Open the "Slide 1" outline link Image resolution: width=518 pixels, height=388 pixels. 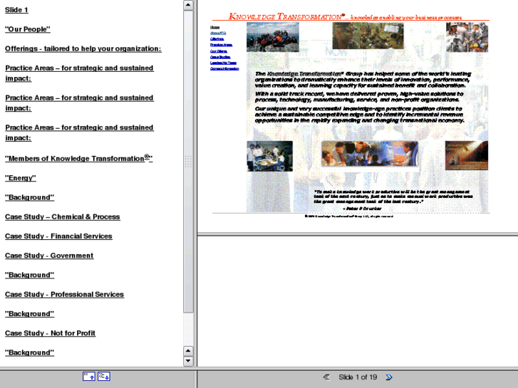pyautogui.click(x=16, y=10)
